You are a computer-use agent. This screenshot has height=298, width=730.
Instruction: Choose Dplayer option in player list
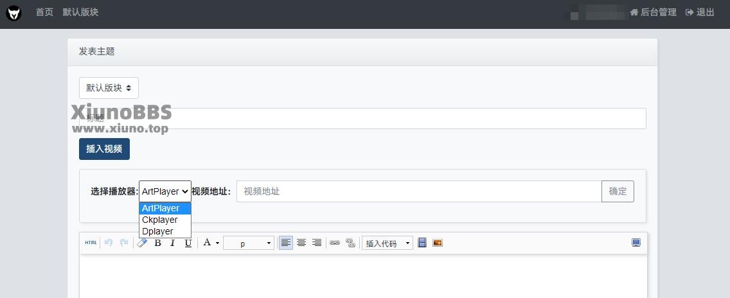coord(158,231)
